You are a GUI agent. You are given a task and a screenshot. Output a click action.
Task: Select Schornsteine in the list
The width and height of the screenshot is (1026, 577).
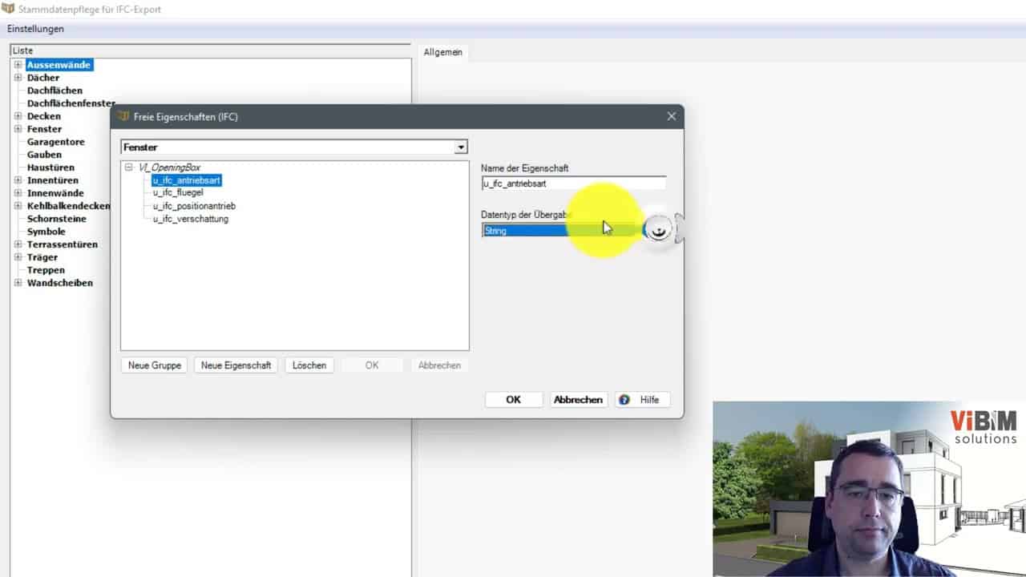(x=56, y=219)
